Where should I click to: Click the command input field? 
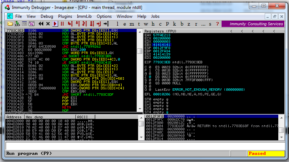tap(145, 146)
